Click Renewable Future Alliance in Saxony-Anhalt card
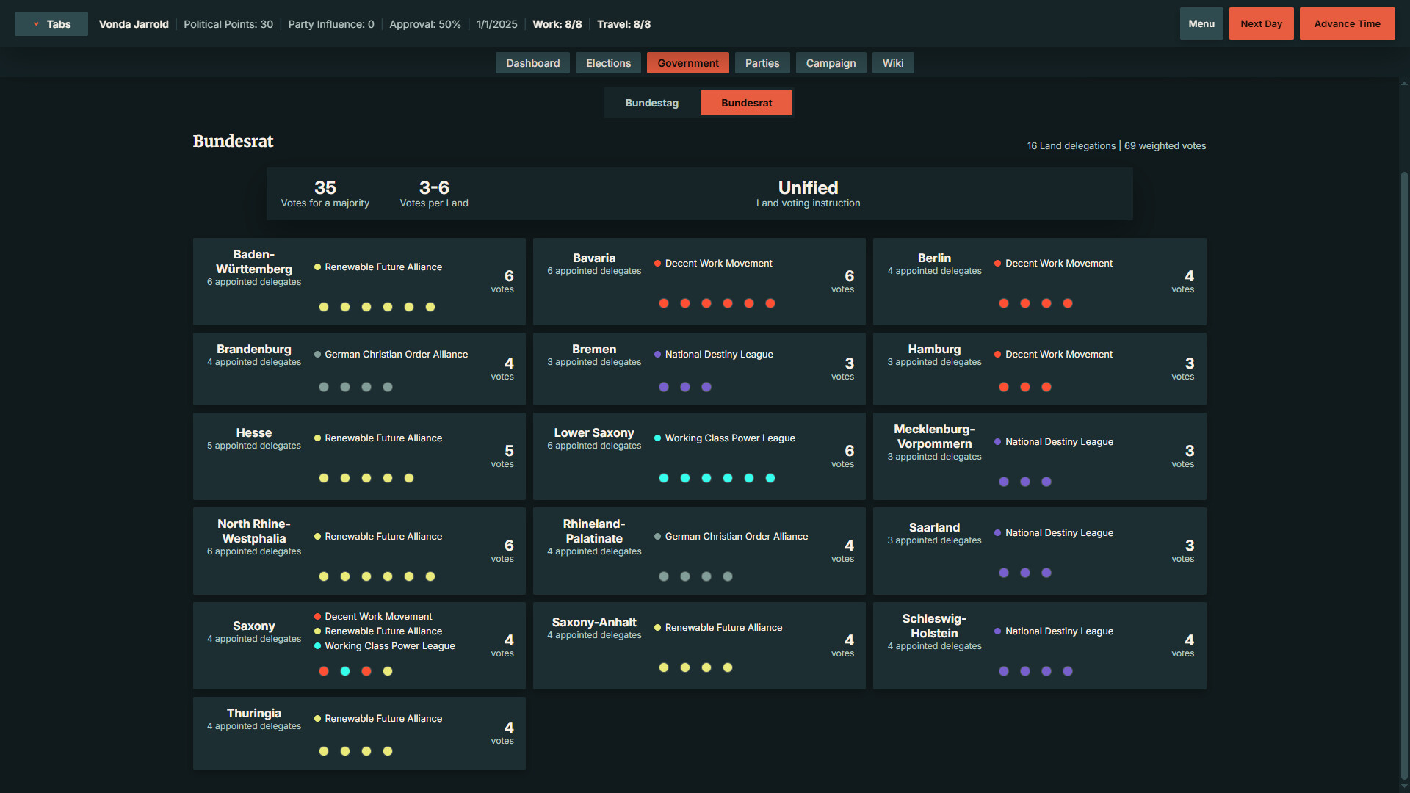The height and width of the screenshot is (793, 1410). tap(723, 627)
